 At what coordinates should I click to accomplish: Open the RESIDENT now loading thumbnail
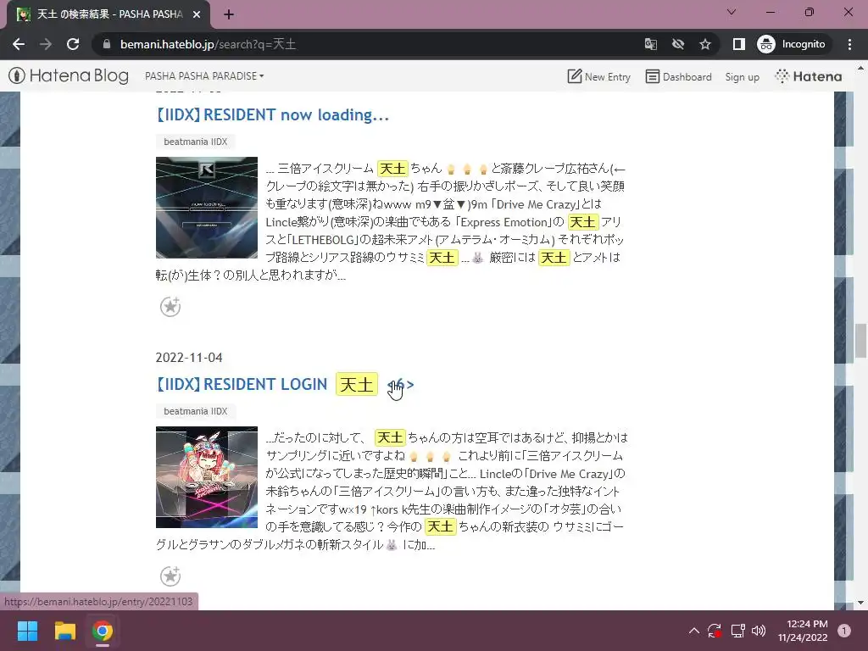(207, 208)
